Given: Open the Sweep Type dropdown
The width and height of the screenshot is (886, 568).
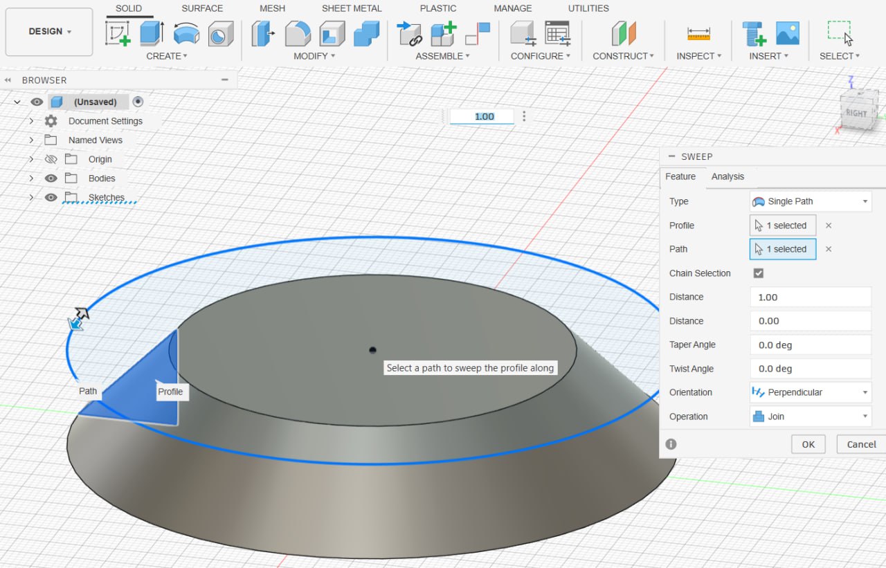Looking at the screenshot, I should pos(811,201).
